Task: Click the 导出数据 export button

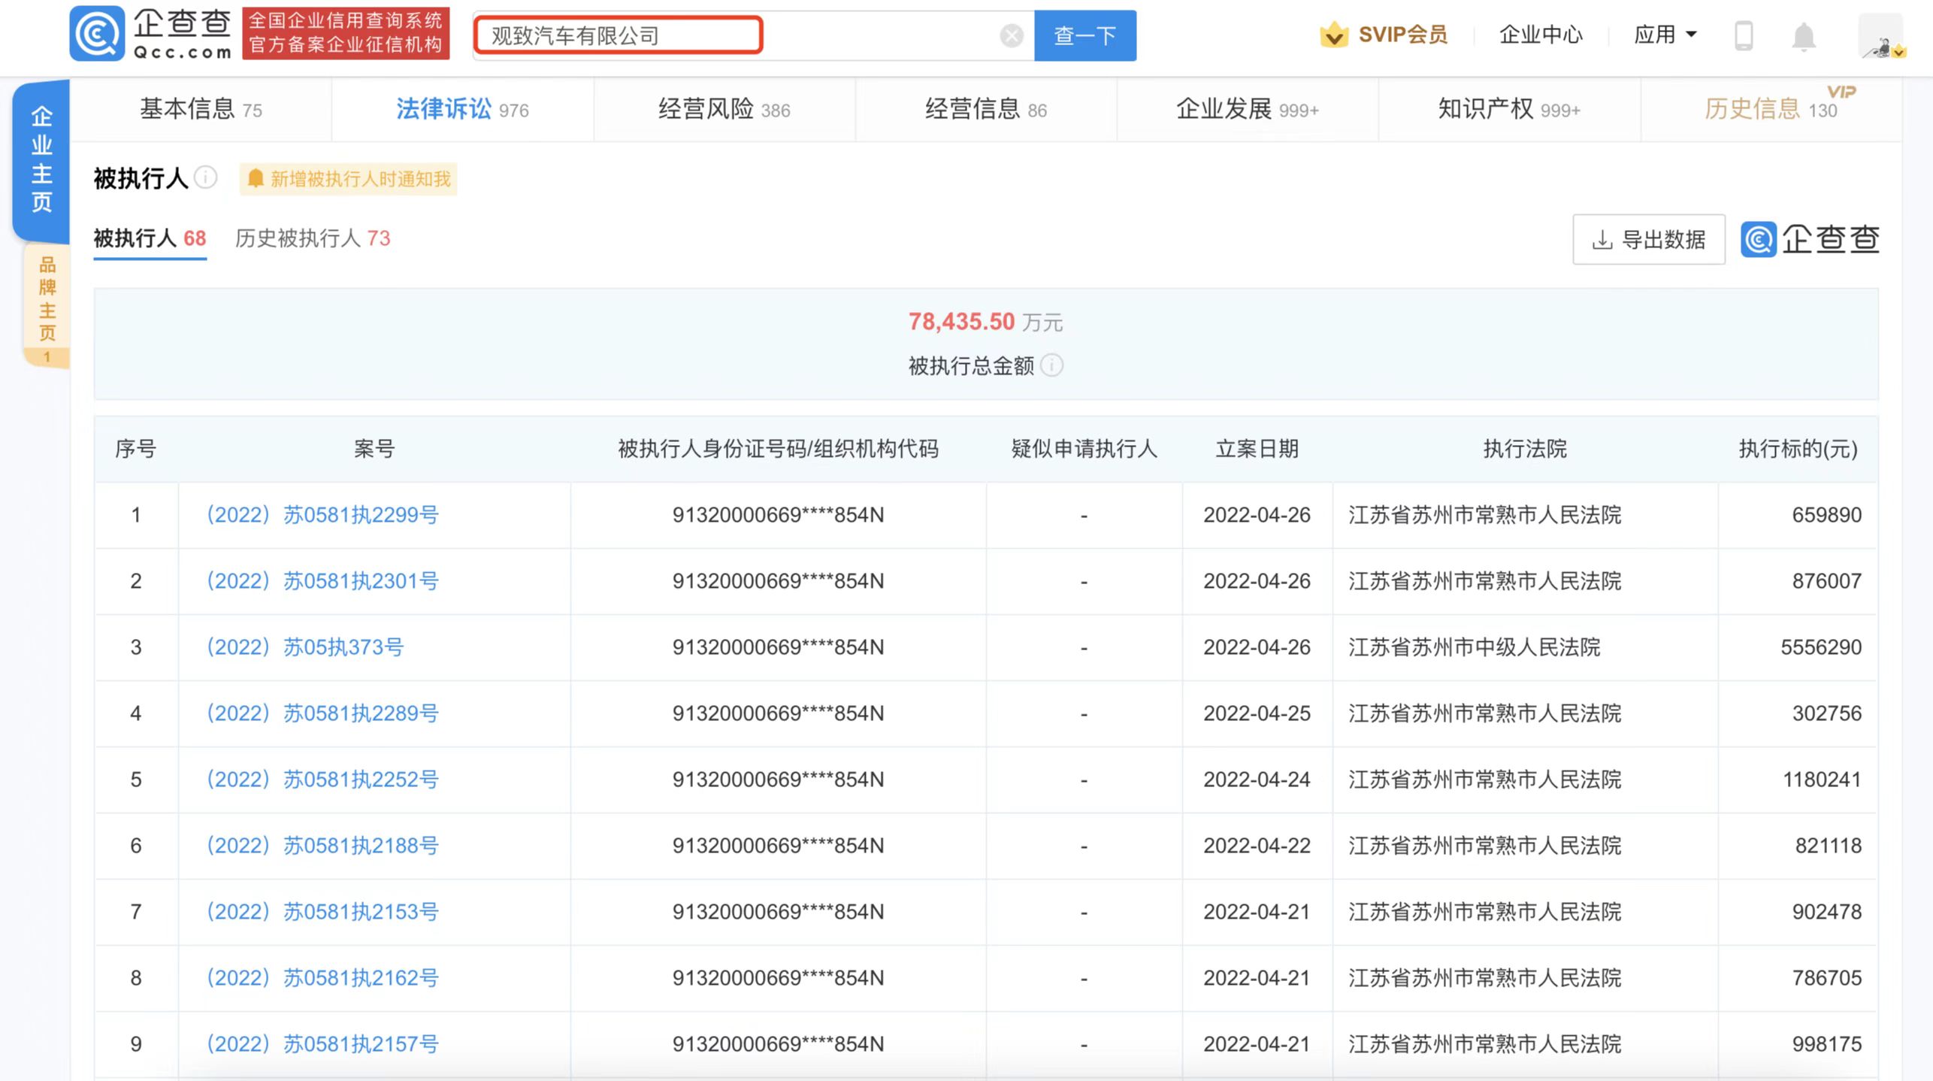Action: coord(1649,240)
